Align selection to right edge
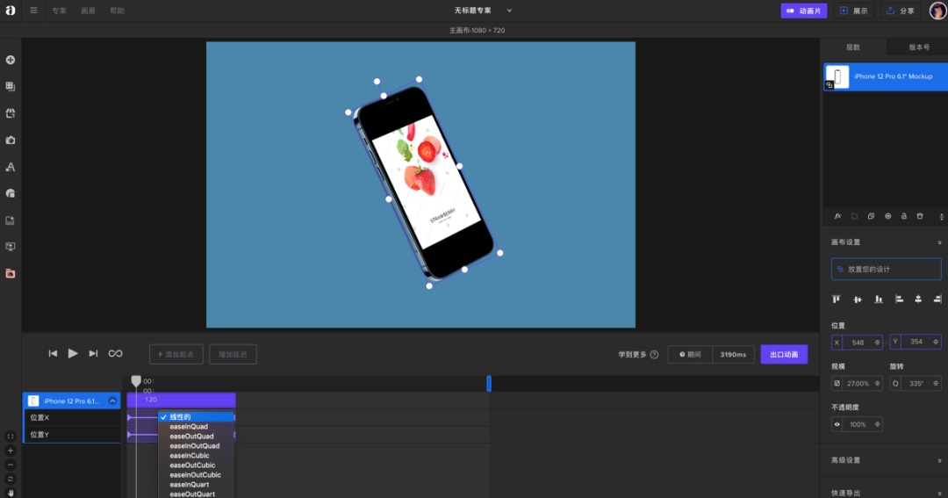 (937, 299)
